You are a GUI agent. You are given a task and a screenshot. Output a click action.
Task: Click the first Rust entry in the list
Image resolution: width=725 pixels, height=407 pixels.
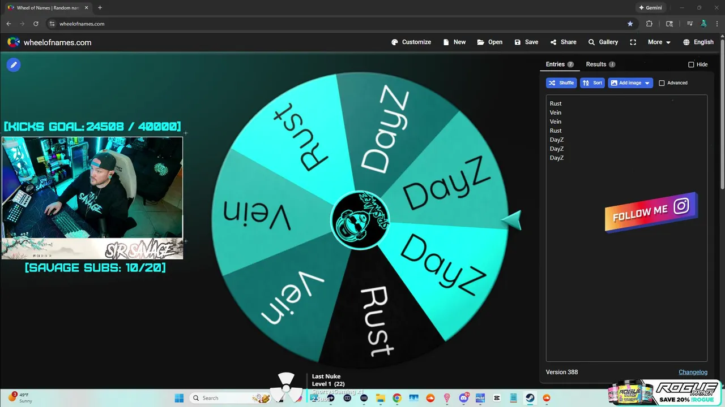[556, 103]
